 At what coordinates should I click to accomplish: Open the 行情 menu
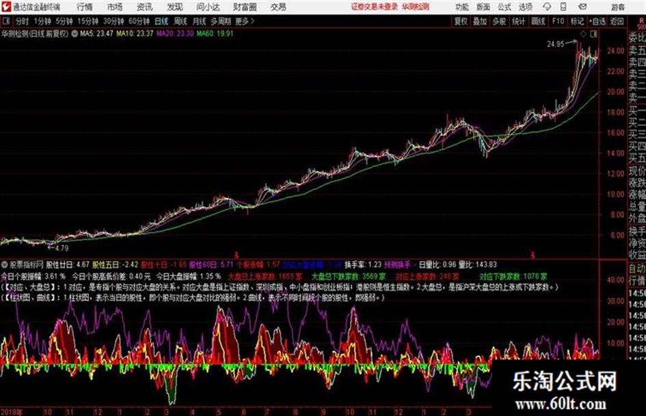pyautogui.click(x=85, y=7)
